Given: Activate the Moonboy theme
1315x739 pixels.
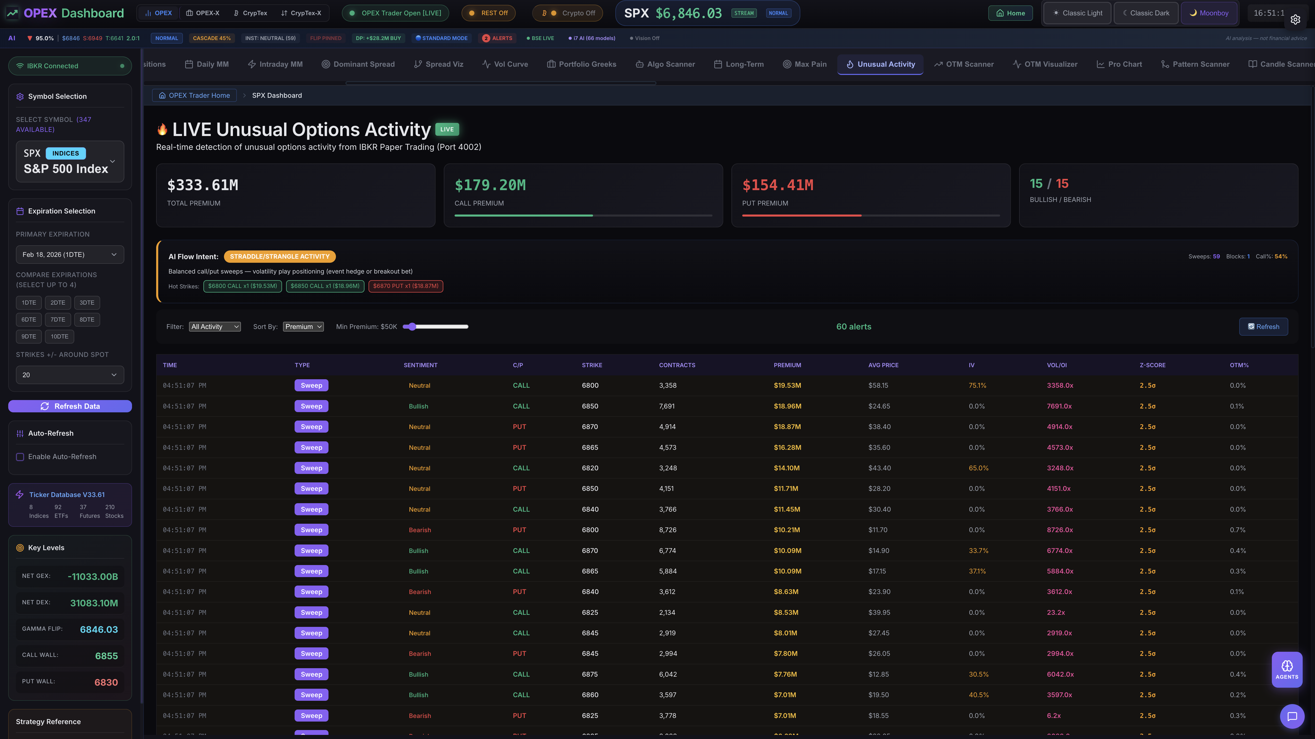Looking at the screenshot, I should (x=1208, y=13).
